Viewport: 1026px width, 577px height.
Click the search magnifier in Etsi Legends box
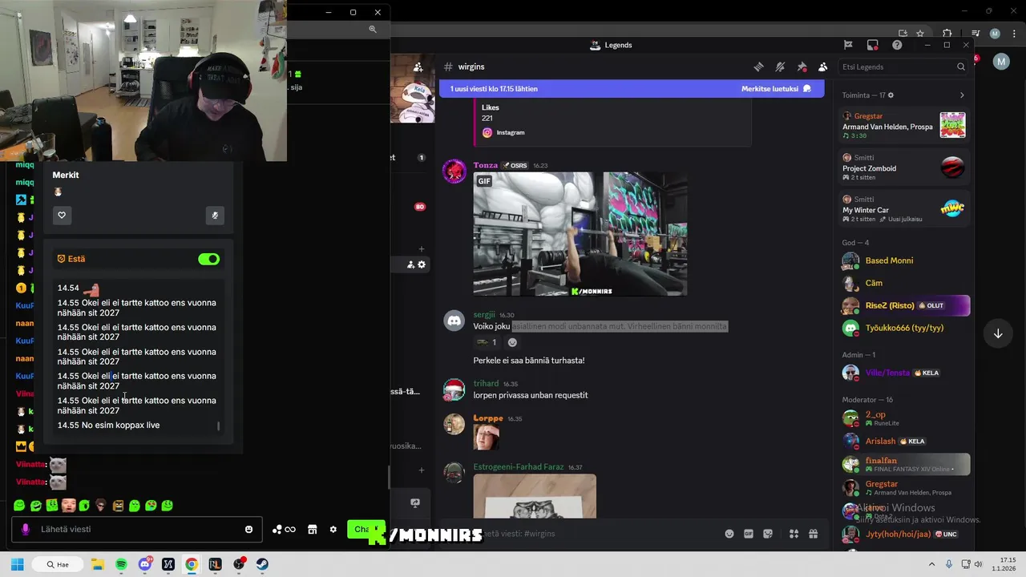click(961, 67)
